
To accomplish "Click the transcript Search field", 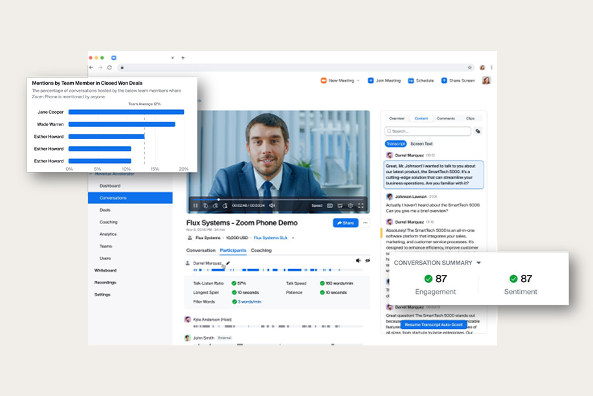I will [428, 131].
